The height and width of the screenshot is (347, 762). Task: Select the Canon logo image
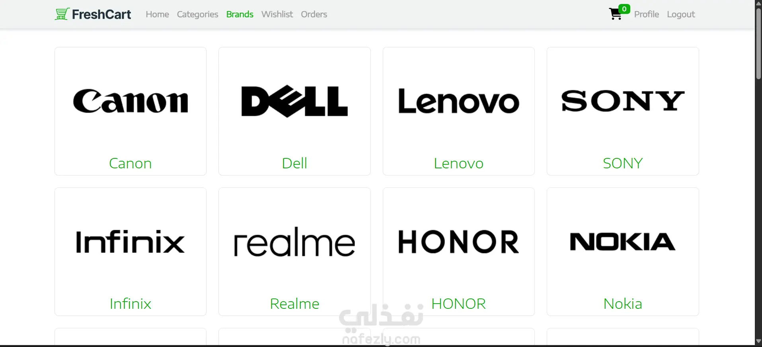point(131,101)
